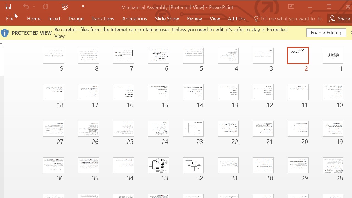Select slide 26 thumbnail
Viewport: 352px width, 198px height.
(88, 129)
